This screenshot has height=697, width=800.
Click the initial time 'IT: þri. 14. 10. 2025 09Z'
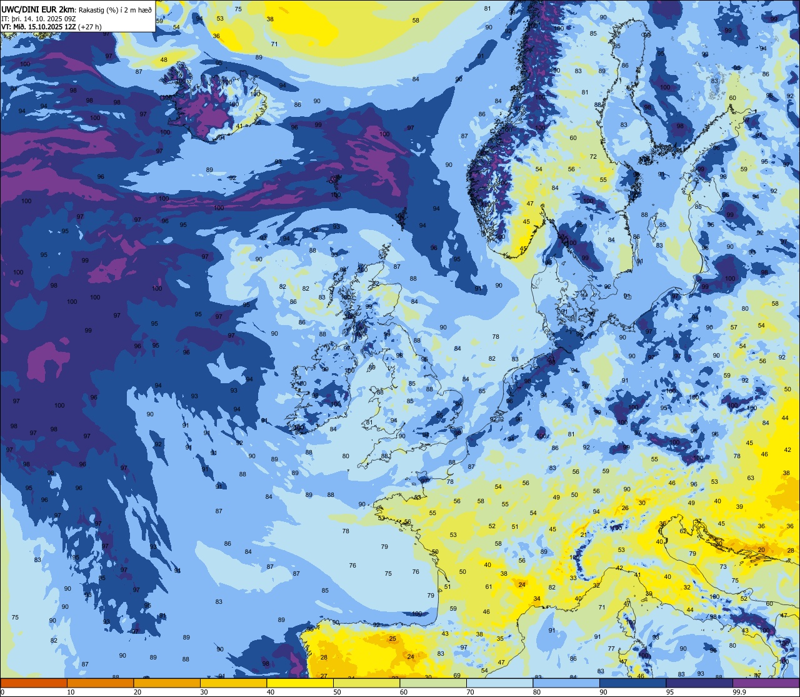tap(37, 18)
